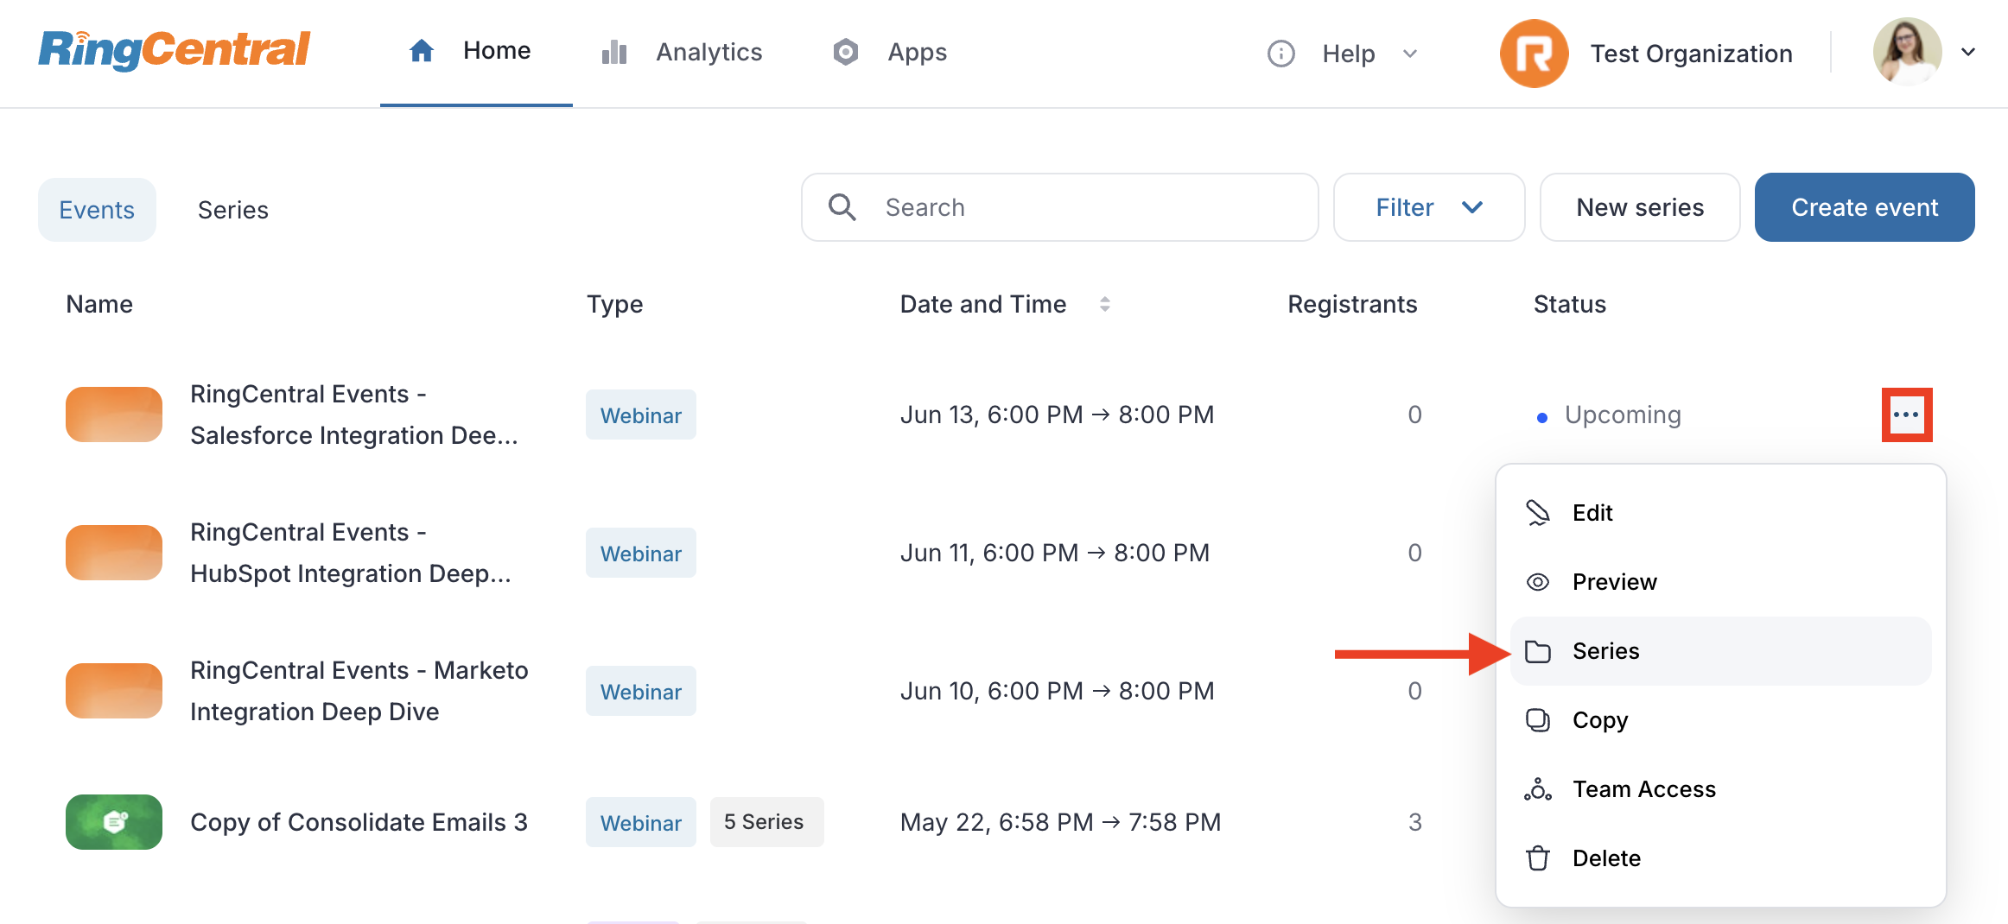Screen dimensions: 2008x924
Task: Open Marketo Integration Deep Dive event
Action: click(x=359, y=691)
